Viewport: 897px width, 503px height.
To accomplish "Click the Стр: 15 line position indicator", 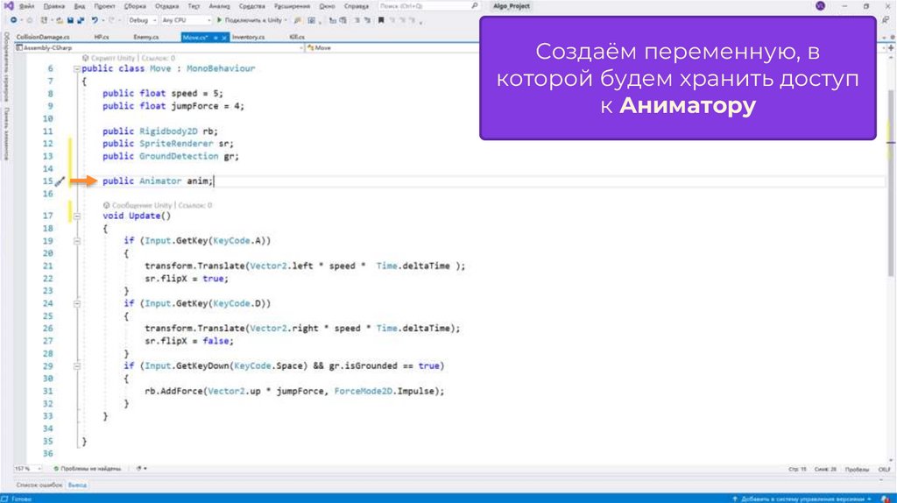I will click(x=797, y=469).
